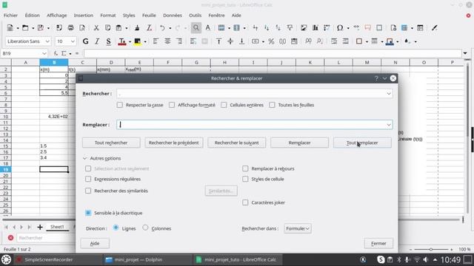This screenshot has width=474, height=266.
Task: Click the Insert image icon
Action: pyautogui.click(x=304, y=28)
